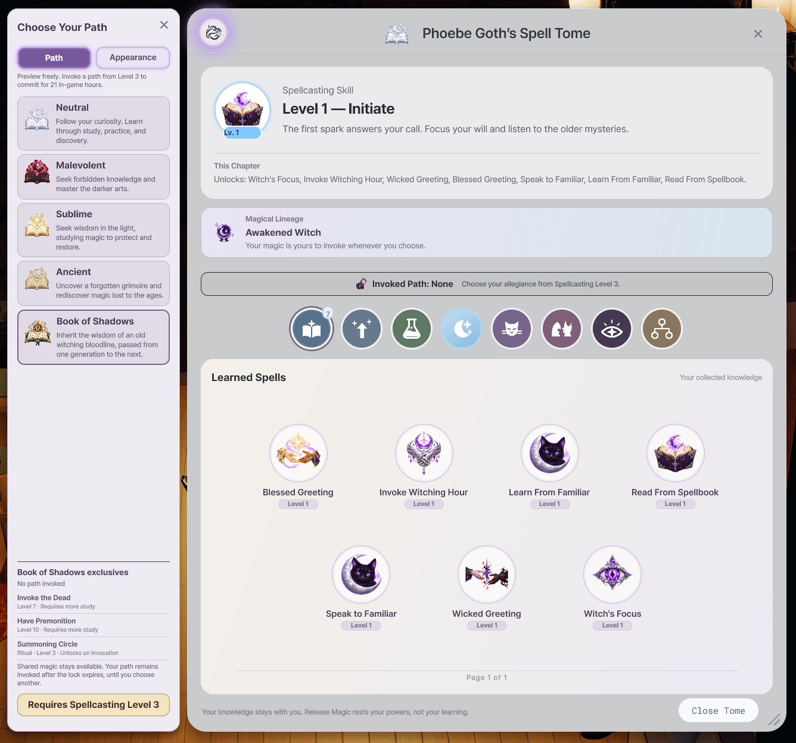The image size is (796, 743).
Task: Click the Invoked Path: None bar
Action: click(487, 284)
